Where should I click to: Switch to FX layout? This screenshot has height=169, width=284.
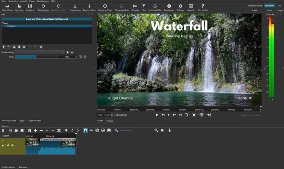[280, 6]
